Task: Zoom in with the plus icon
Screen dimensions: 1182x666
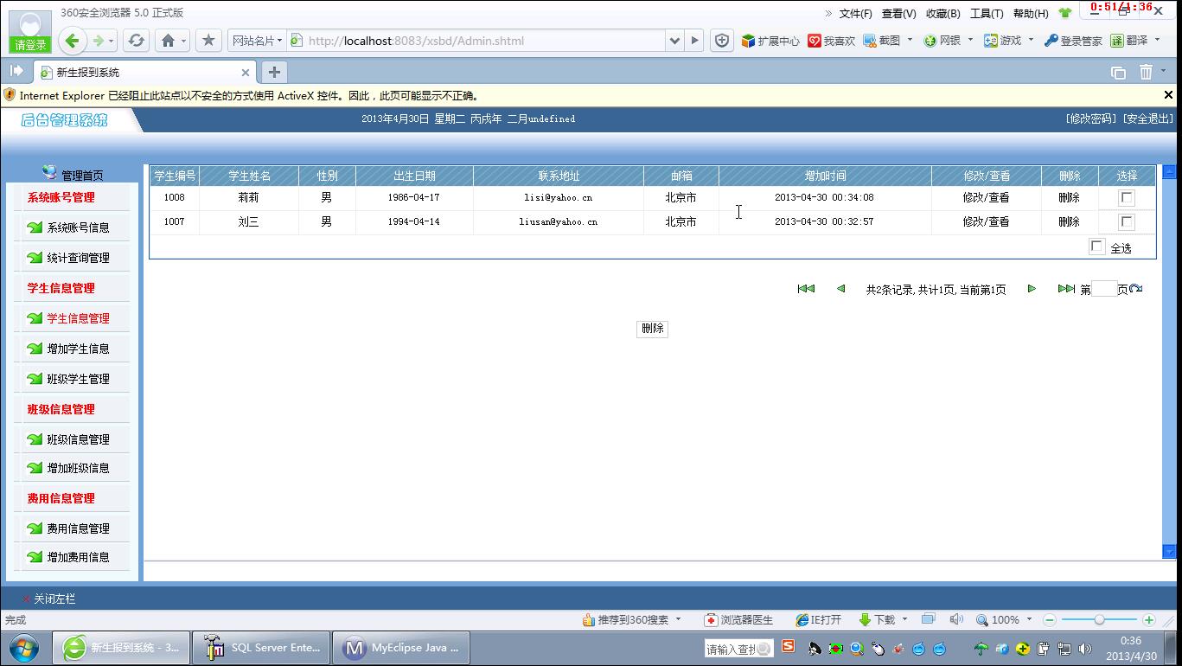Action: (x=1149, y=620)
